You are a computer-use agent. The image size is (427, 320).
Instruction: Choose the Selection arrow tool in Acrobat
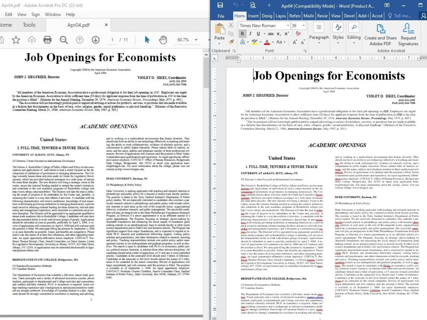click(x=147, y=40)
